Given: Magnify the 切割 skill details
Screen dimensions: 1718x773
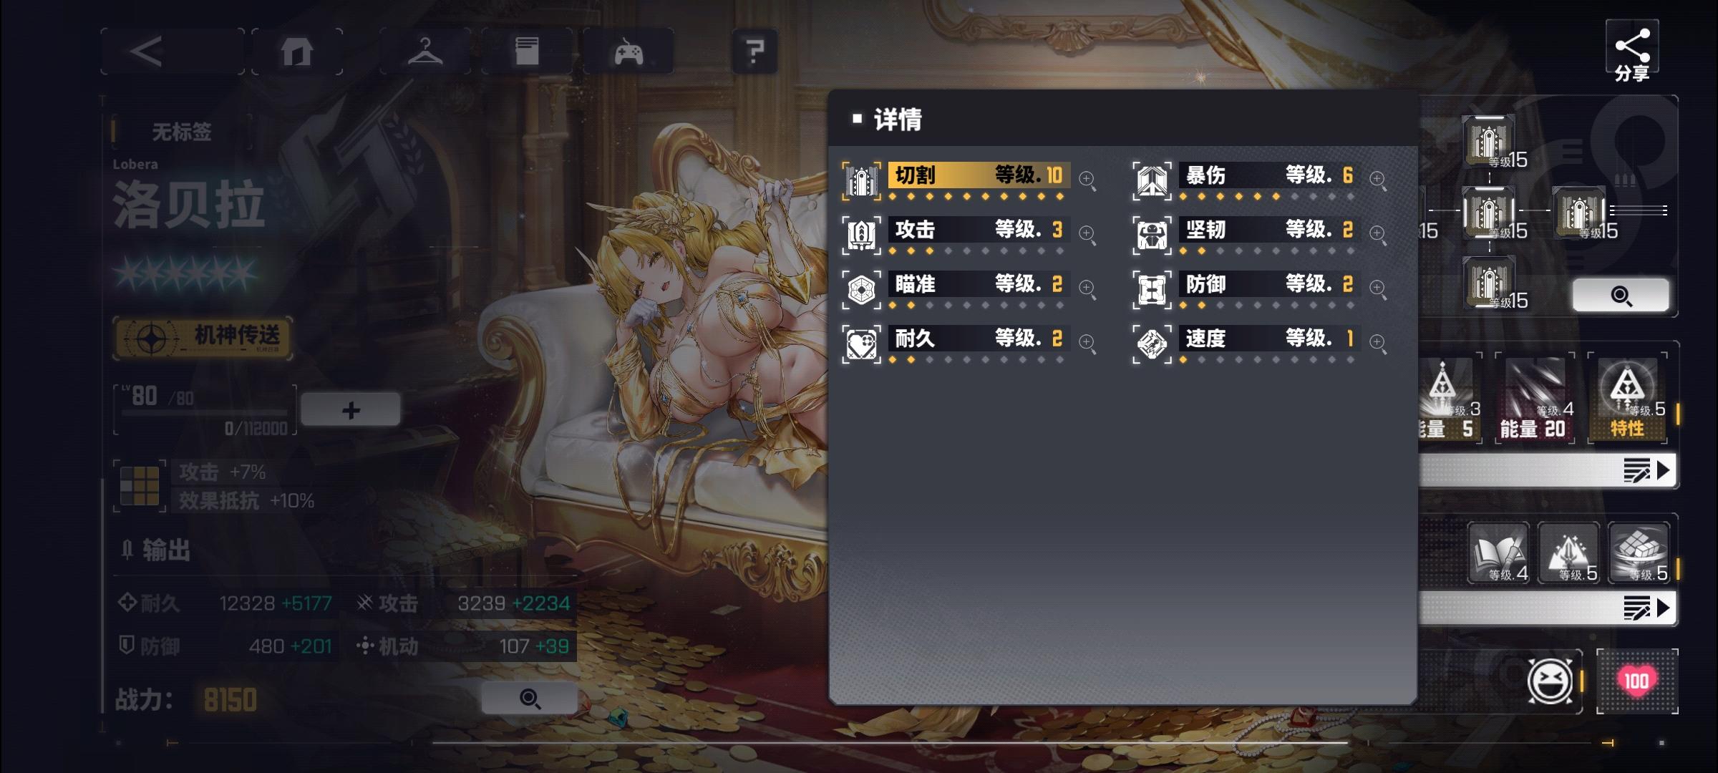Looking at the screenshot, I should [1087, 180].
